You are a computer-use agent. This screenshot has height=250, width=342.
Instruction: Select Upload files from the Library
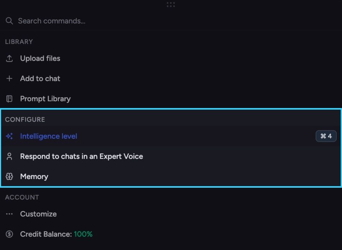coord(171,58)
